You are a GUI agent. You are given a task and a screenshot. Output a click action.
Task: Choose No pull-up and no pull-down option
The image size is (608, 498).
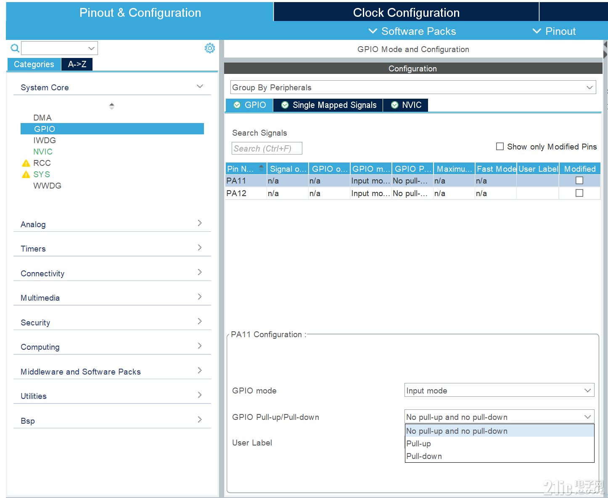500,431
